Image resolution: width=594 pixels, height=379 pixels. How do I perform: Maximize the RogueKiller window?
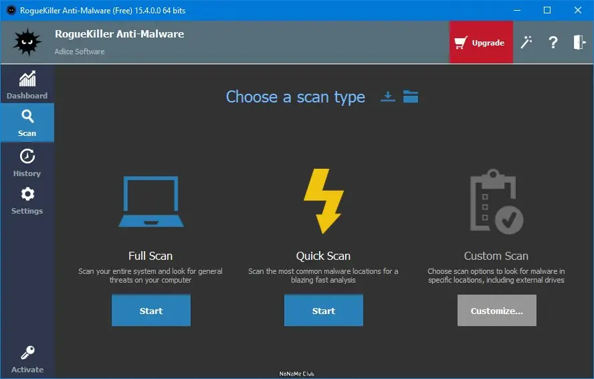[x=547, y=10]
